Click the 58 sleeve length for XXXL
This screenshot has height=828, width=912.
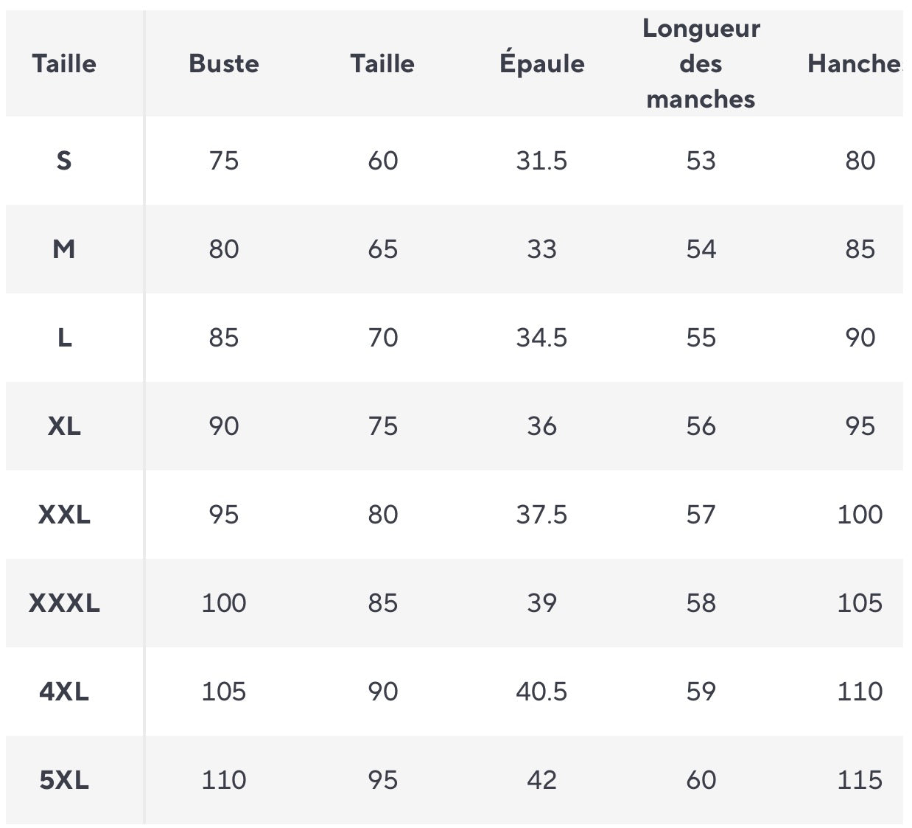[701, 603]
